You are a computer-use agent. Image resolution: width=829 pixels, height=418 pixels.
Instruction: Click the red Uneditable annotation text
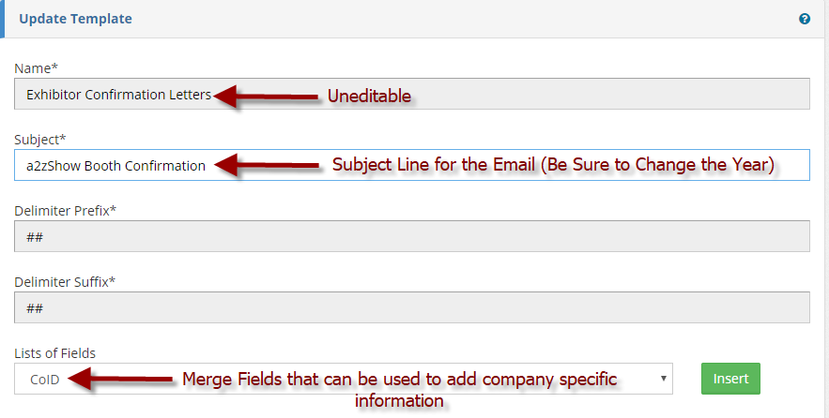[369, 96]
